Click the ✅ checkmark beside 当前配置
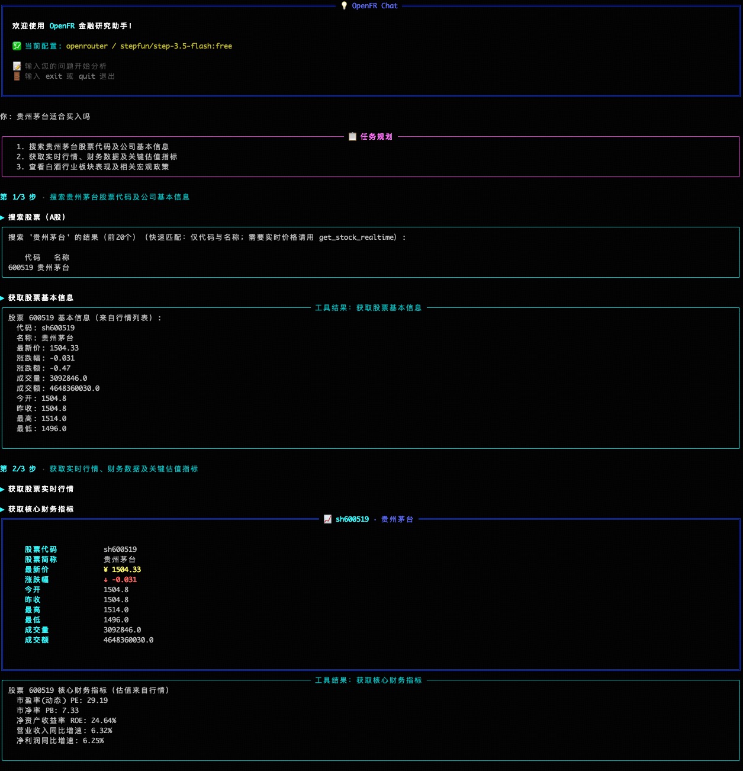Screen dimensions: 743x771 pos(17,46)
